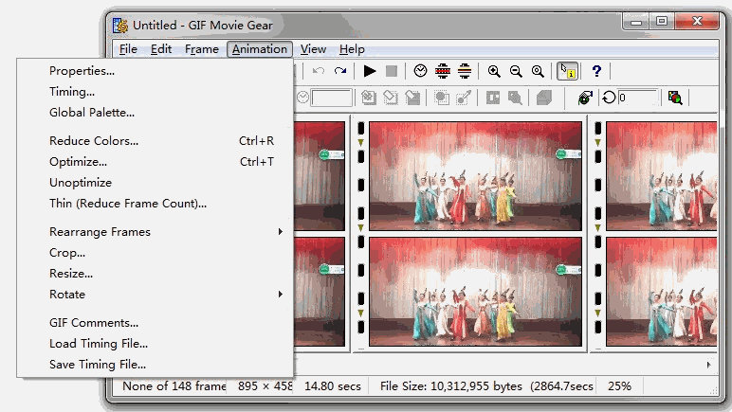This screenshot has width=732, height=412.
Task: Click the palette magnifier icon
Action: tap(675, 98)
